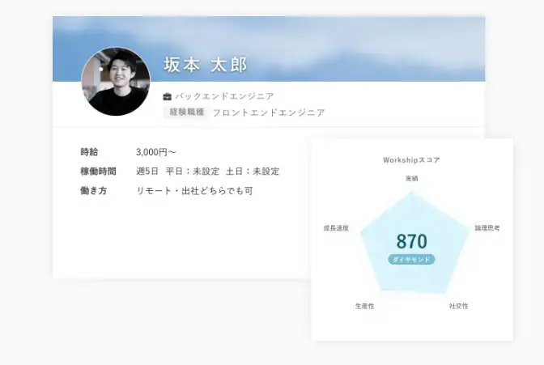Click the 成長速度 radar chart label
Image resolution: width=544 pixels, height=365 pixels.
click(x=336, y=228)
